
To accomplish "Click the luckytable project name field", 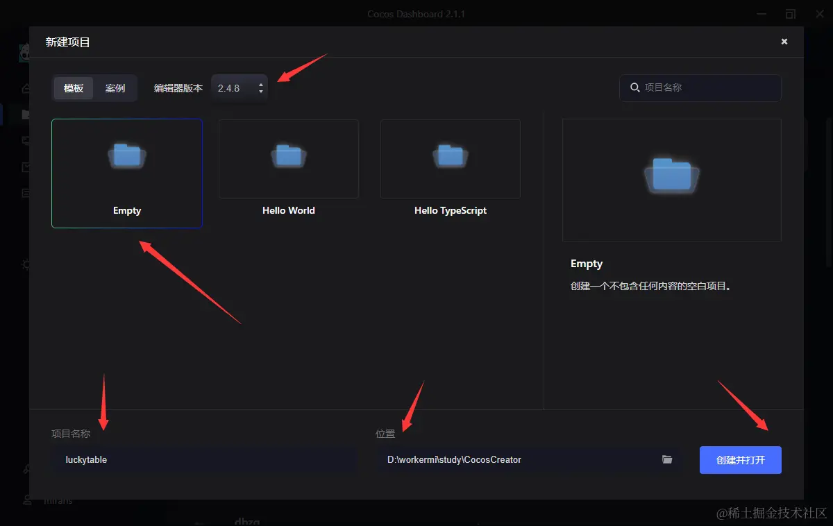I will coord(205,460).
